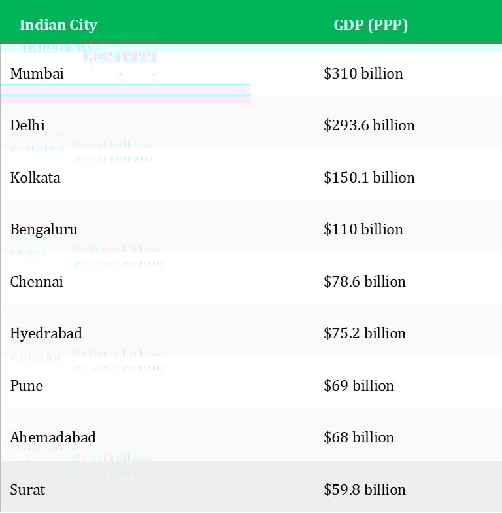Select the Chennai city cell
502x513 pixels.
coord(37,281)
